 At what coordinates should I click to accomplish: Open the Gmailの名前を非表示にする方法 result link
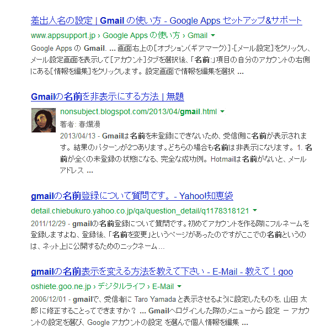pyautogui.click(x=108, y=97)
